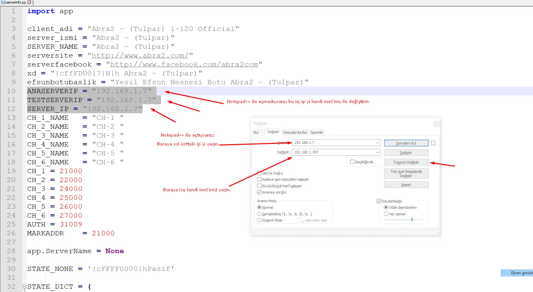Screen dimensions: 533x292
Task: Enable the Geriye Doğru checkbox
Action: [259, 173]
